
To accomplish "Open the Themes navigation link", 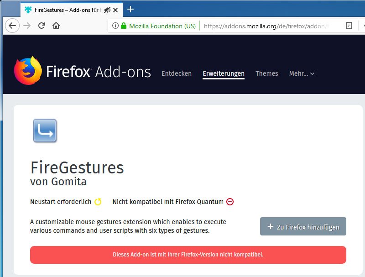I will point(267,73).
